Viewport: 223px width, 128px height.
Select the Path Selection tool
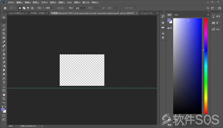pos(4,86)
